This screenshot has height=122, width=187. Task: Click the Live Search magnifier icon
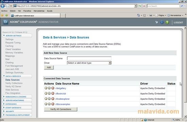click(182, 6)
